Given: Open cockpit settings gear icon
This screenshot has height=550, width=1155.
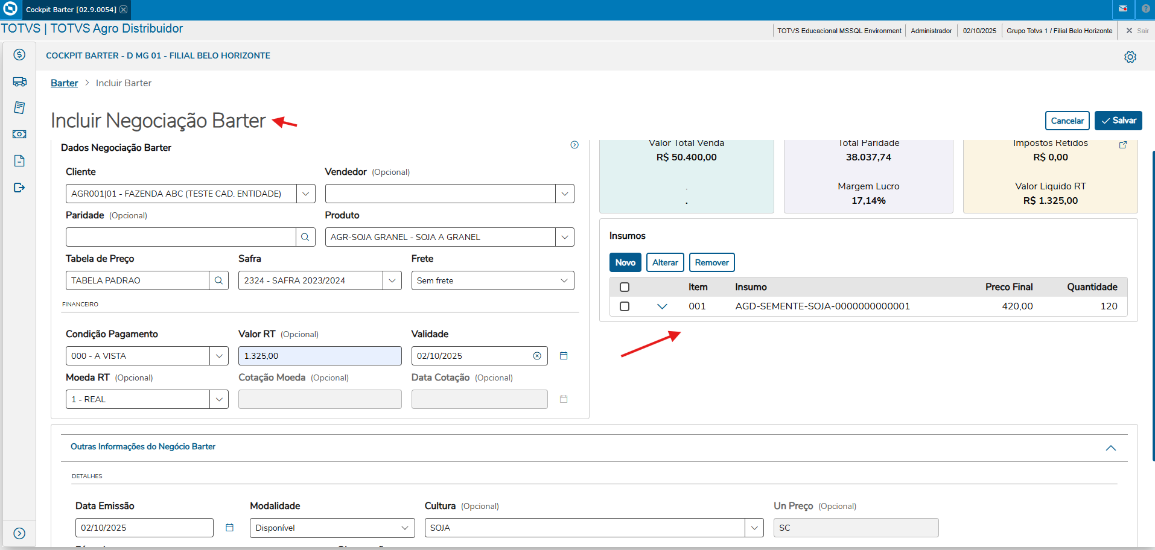Looking at the screenshot, I should (x=1130, y=57).
